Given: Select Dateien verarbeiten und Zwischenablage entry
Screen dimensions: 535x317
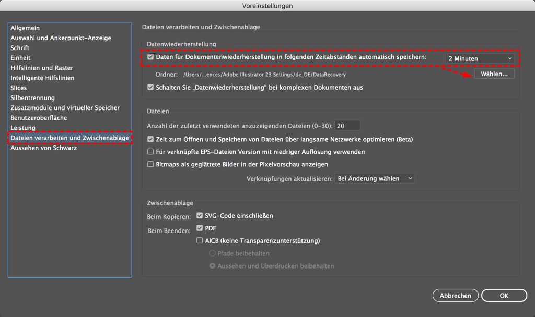Looking at the screenshot, I should coord(70,138).
